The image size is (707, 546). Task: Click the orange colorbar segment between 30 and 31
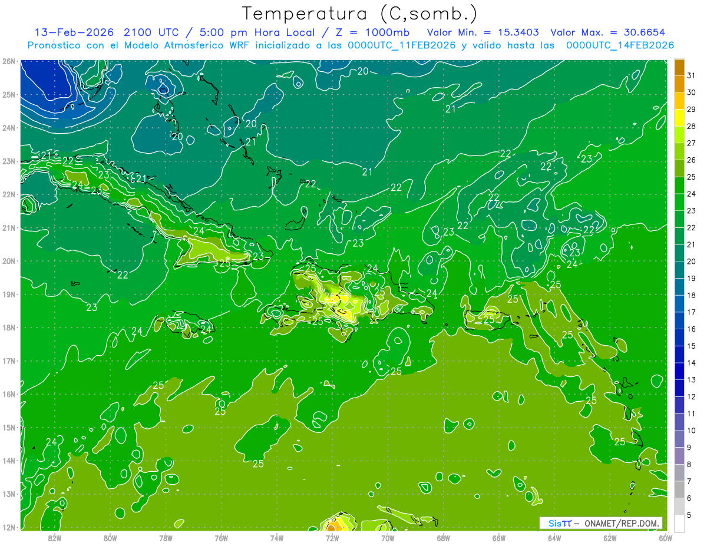coord(679,84)
